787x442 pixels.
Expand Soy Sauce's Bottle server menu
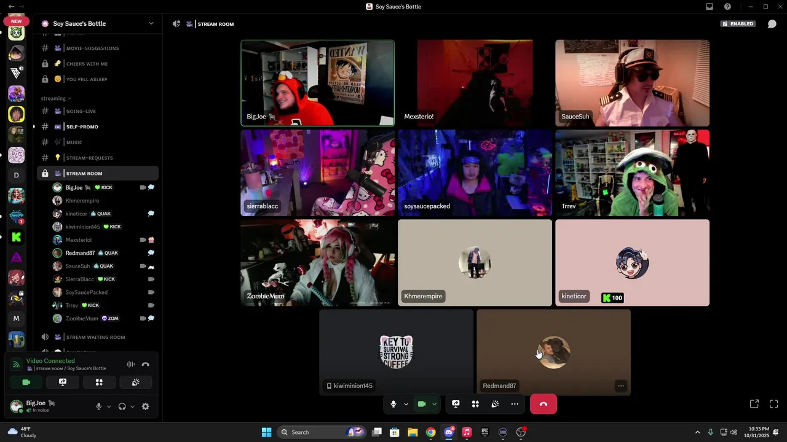coord(151,23)
